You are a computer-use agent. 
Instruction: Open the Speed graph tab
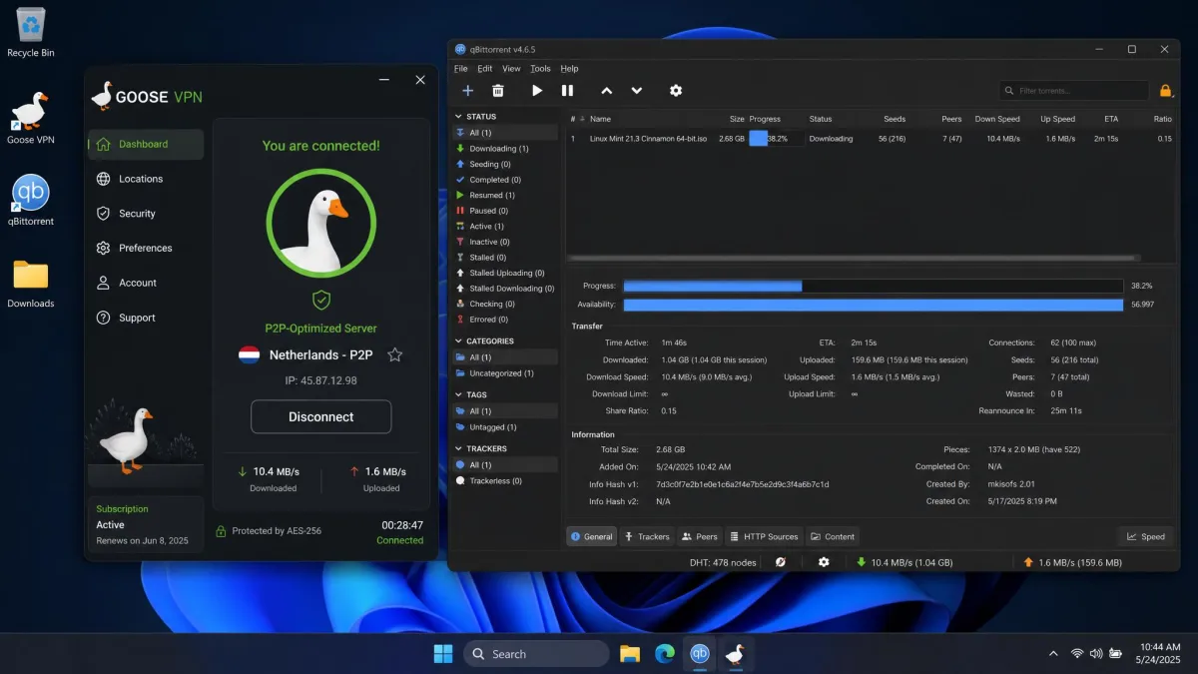click(1146, 536)
